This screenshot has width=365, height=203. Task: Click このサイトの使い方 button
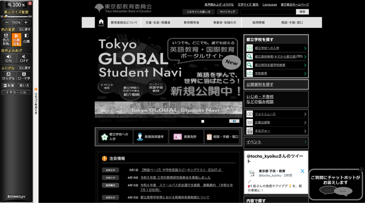[199, 12]
